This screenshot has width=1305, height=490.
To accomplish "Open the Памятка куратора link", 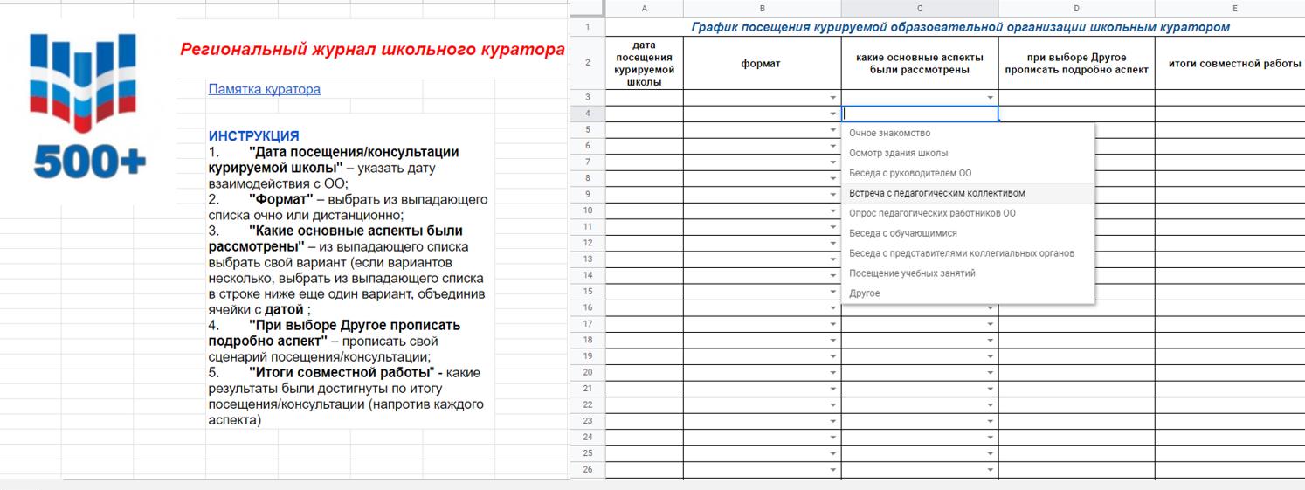I will [264, 89].
